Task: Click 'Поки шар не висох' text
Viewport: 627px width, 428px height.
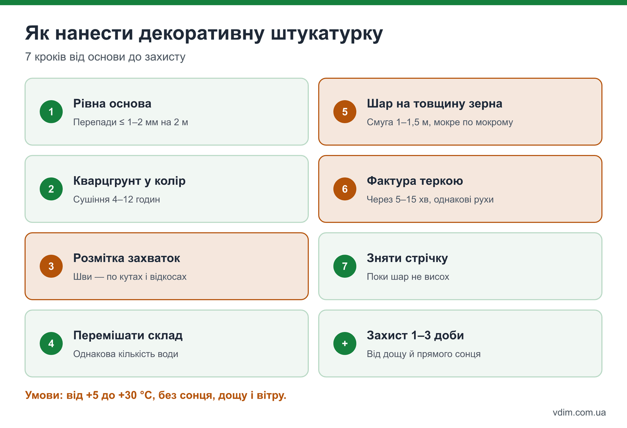Action: point(408,277)
